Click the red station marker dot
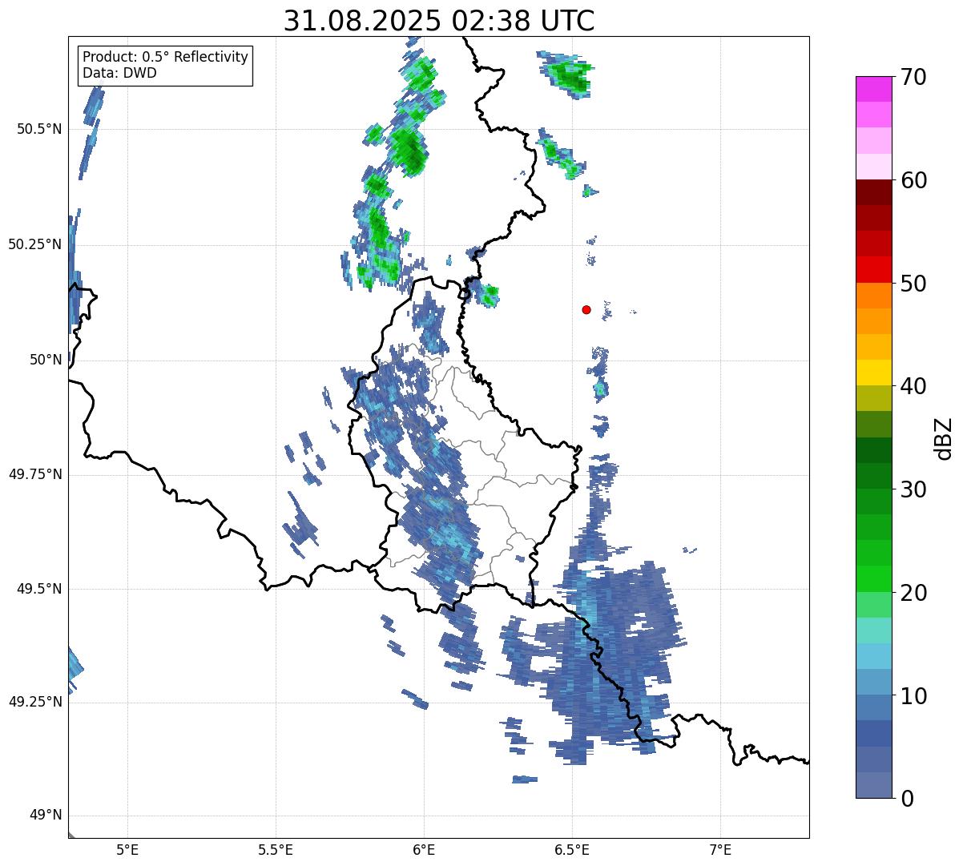963x866 pixels. pos(586,309)
